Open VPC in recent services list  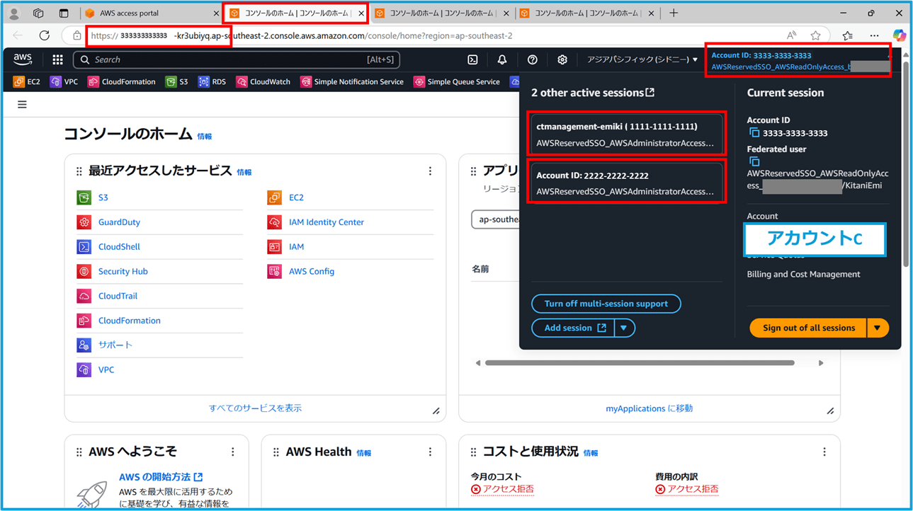tap(106, 369)
